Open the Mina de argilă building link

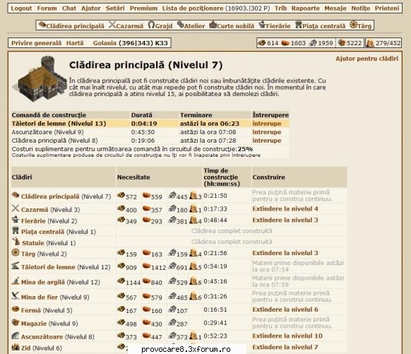coord(43,282)
